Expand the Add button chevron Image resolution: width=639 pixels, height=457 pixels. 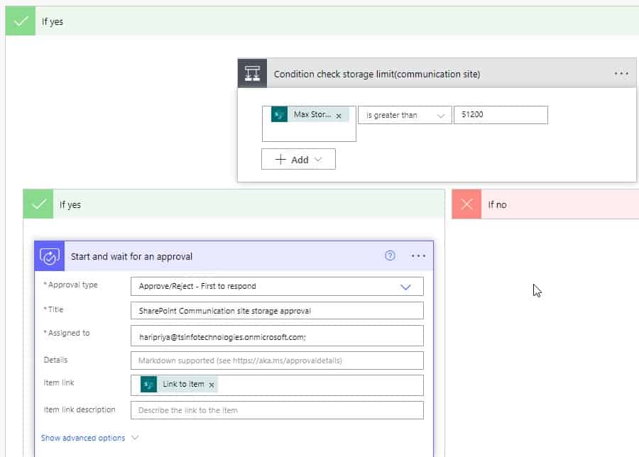click(318, 160)
